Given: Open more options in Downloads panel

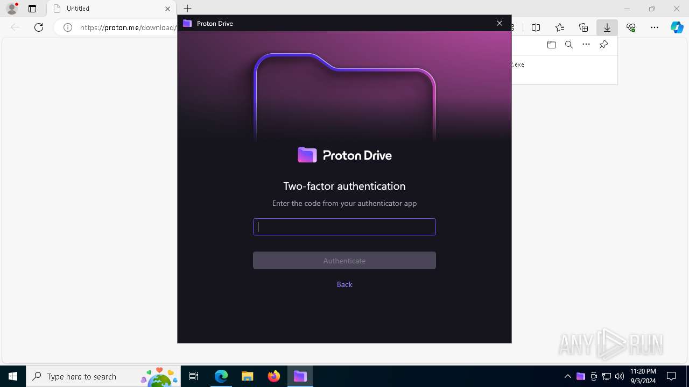Looking at the screenshot, I should [x=586, y=45].
